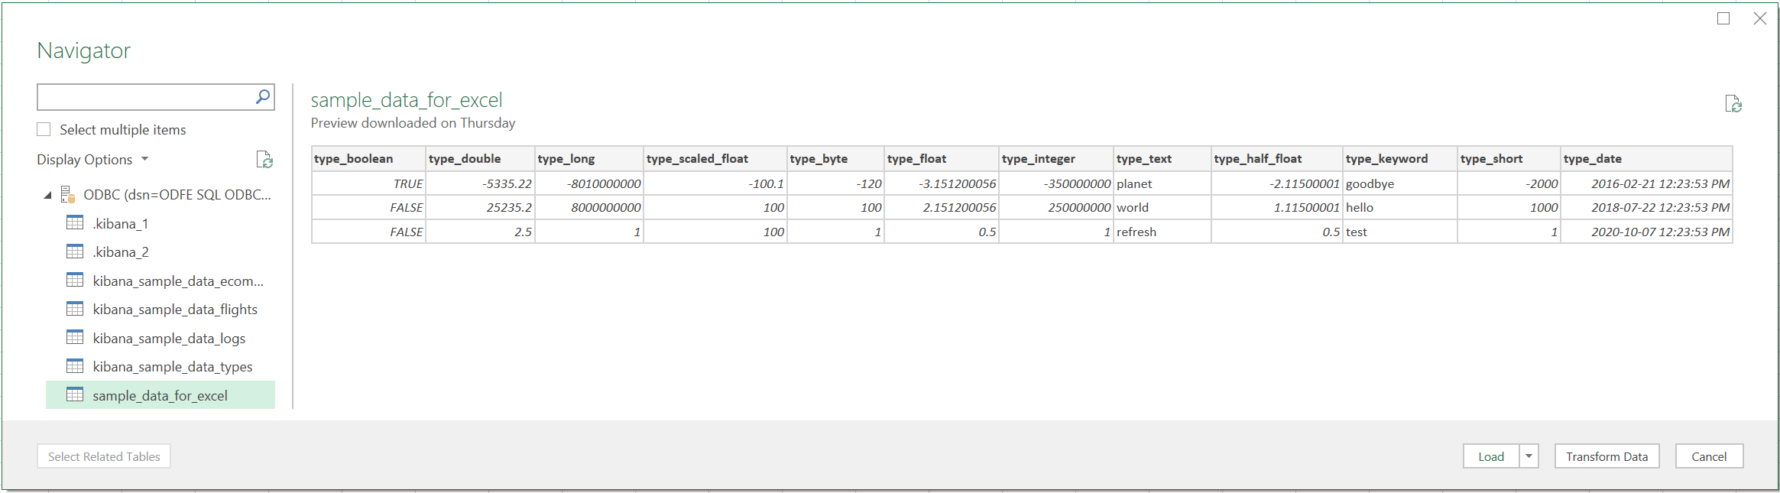
Task: Select the .kibana_2 table icon
Action: 75,251
